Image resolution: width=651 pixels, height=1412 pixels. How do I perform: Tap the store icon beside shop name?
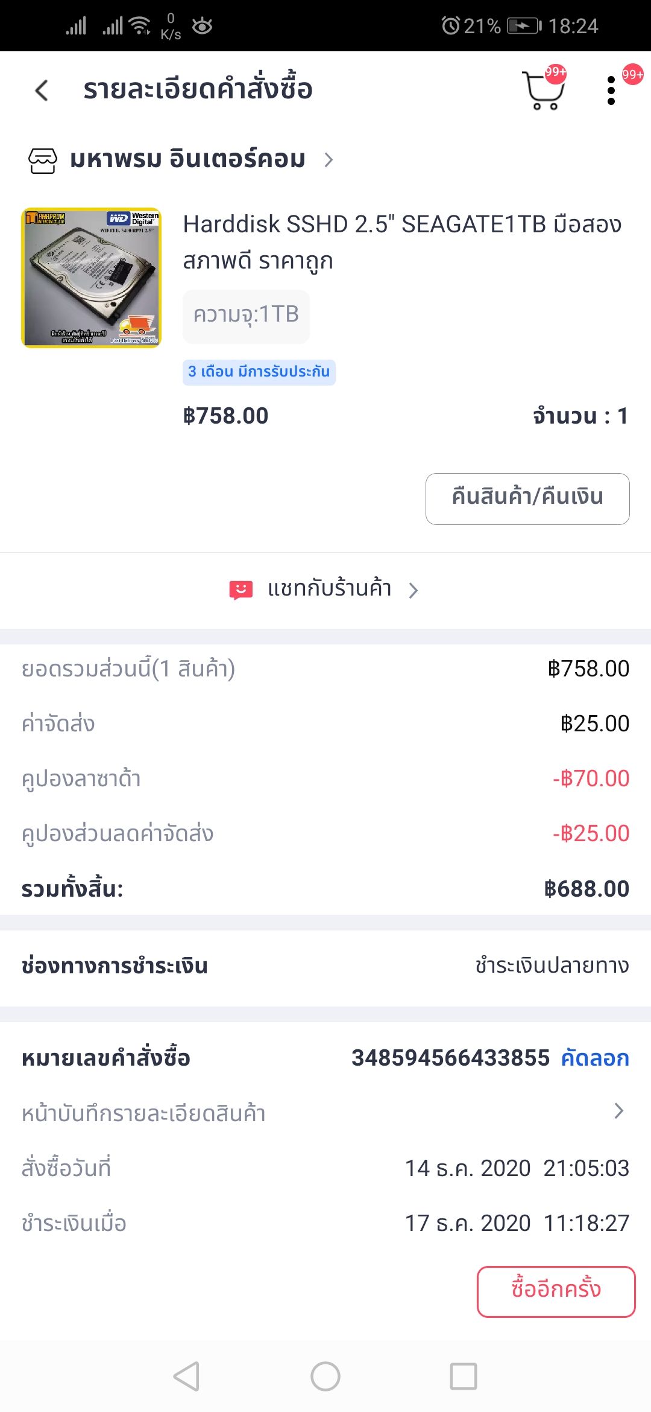pyautogui.click(x=43, y=160)
